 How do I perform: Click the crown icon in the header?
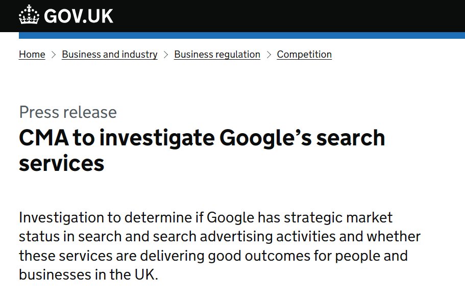[30, 16]
